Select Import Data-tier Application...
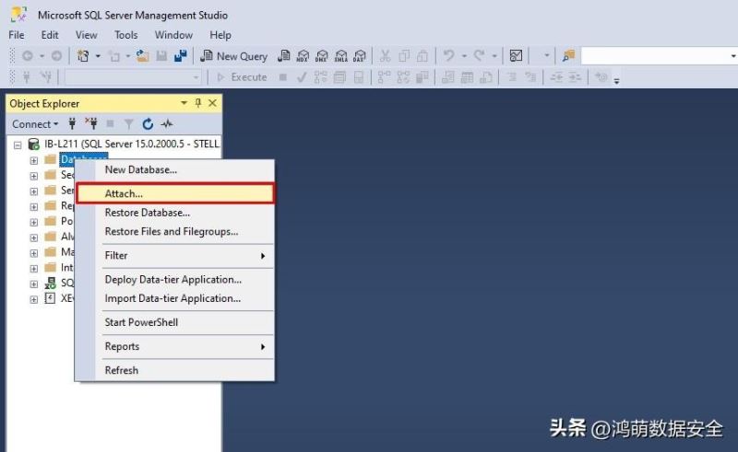Screen dimensions: 738x452 point(175,298)
